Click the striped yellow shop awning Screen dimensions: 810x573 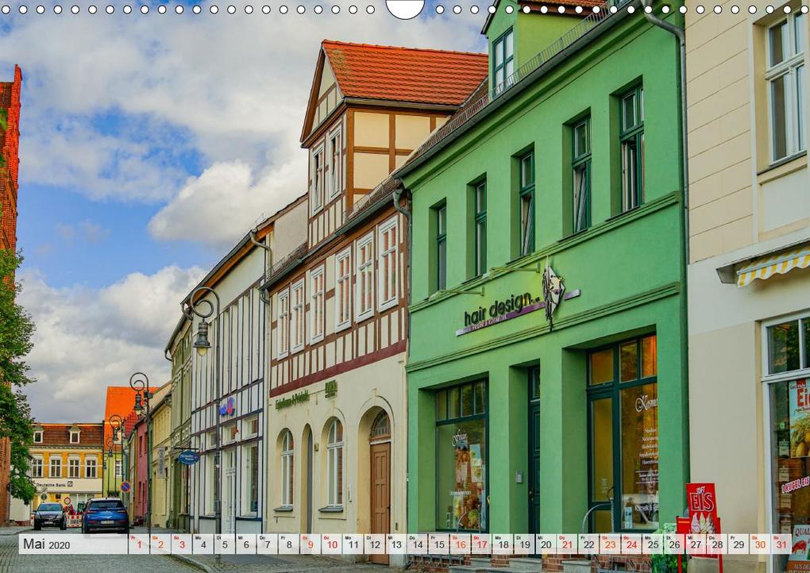click(773, 267)
